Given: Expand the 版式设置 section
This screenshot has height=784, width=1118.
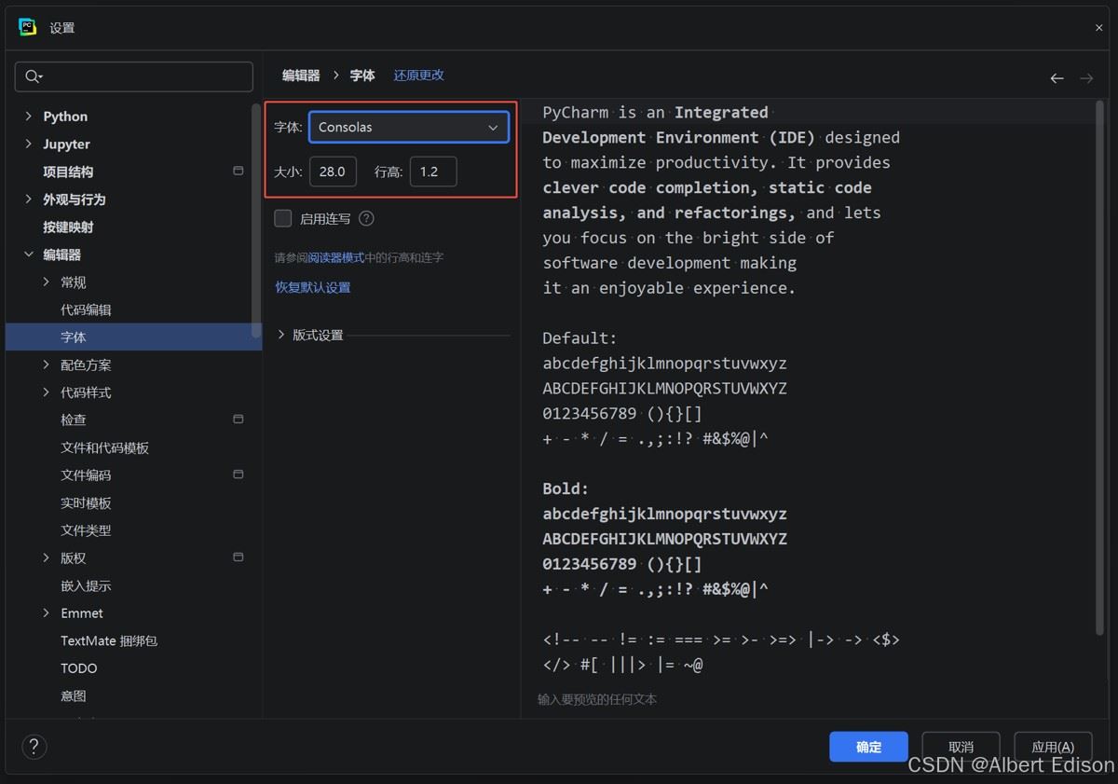Looking at the screenshot, I should coord(282,335).
